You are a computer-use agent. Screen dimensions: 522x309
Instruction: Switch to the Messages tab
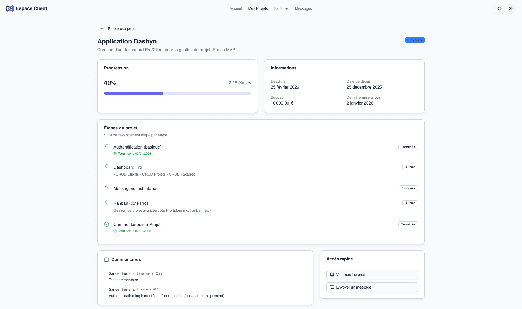click(303, 8)
